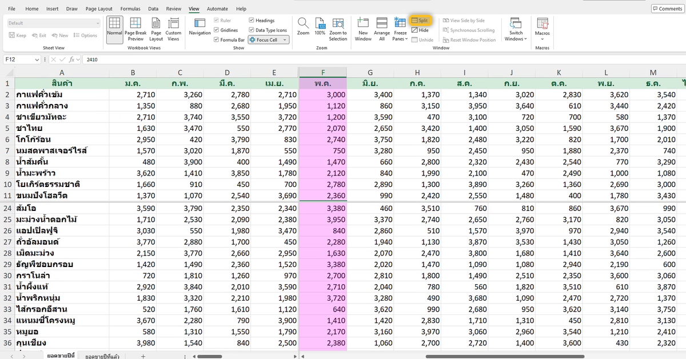The width and height of the screenshot is (686, 359).
Task: Open the Automate tab
Action: [x=217, y=9]
